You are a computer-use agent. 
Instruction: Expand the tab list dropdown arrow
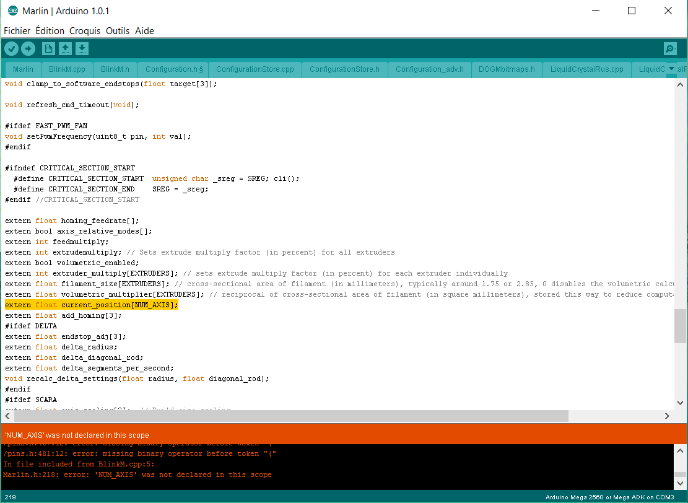[672, 69]
